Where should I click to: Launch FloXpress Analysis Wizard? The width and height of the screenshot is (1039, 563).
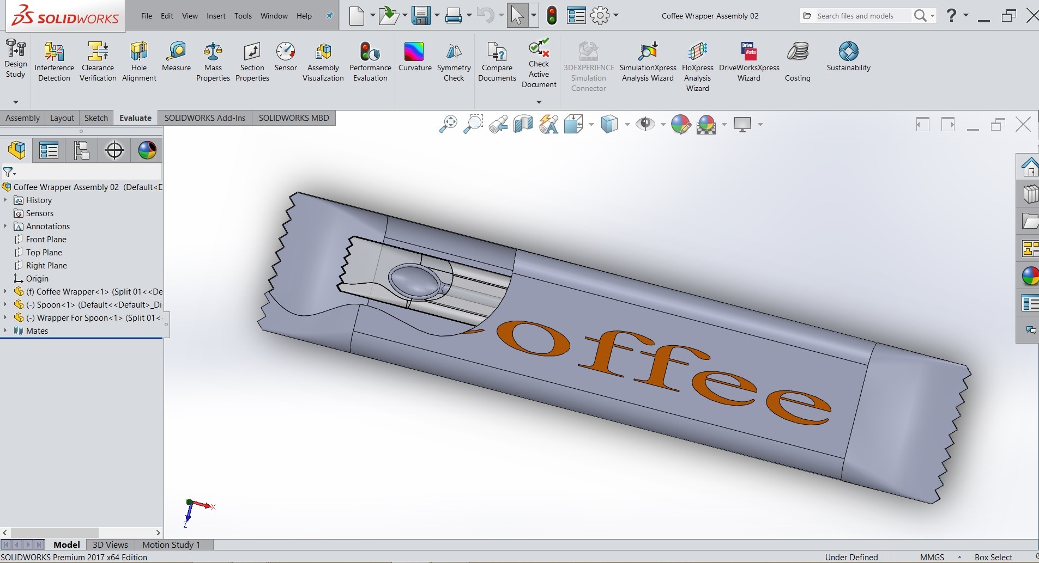[698, 66]
